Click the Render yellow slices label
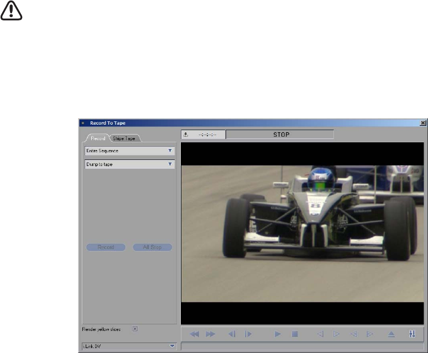 (101, 329)
